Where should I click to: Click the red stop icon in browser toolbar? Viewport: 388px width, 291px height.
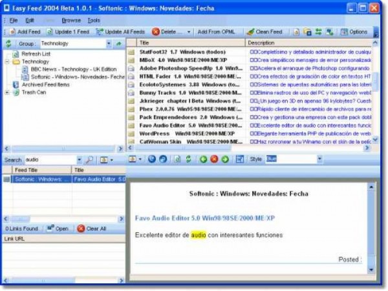(x=214, y=159)
